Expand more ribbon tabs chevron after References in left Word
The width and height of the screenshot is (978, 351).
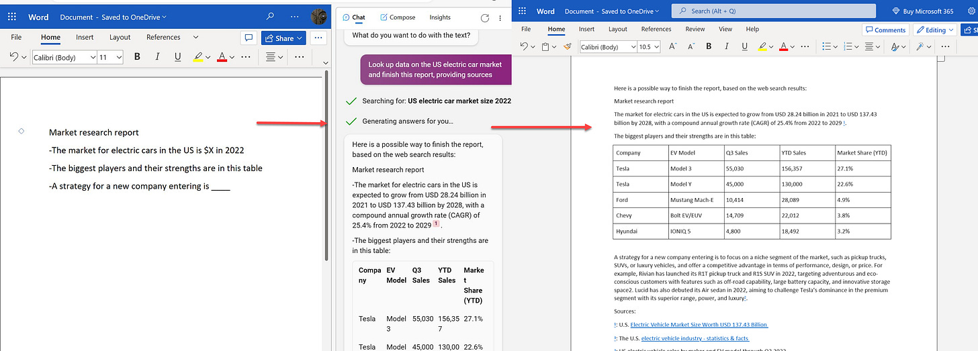[x=195, y=38]
